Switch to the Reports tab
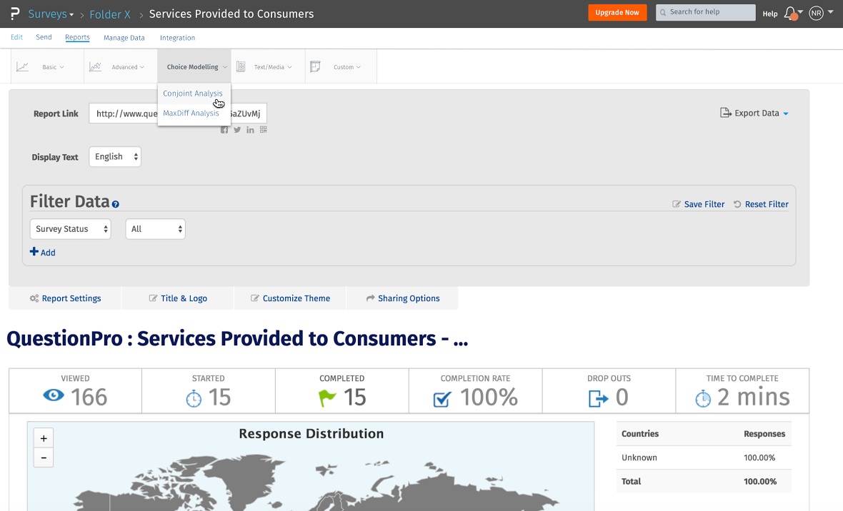 tap(77, 37)
